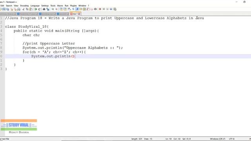This screenshot has height=141, width=251.
Task: Select the 'new 1' document tab
Action: pos(75,14)
